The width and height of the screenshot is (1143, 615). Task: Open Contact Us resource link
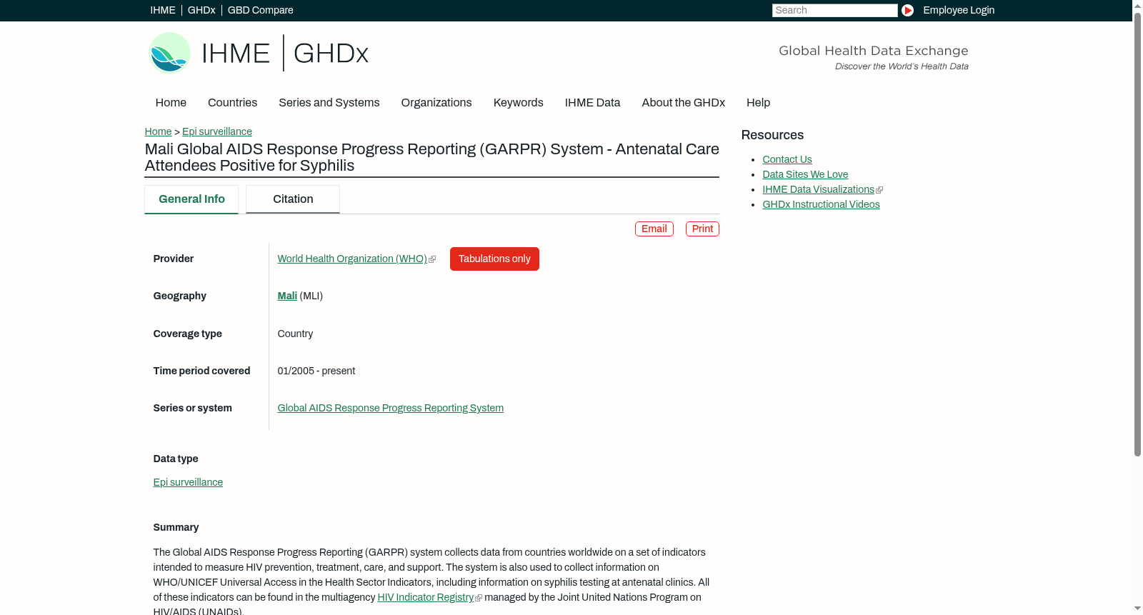pos(787,159)
